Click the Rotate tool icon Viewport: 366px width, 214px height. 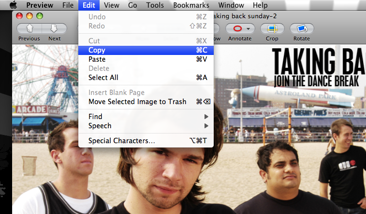(302, 28)
